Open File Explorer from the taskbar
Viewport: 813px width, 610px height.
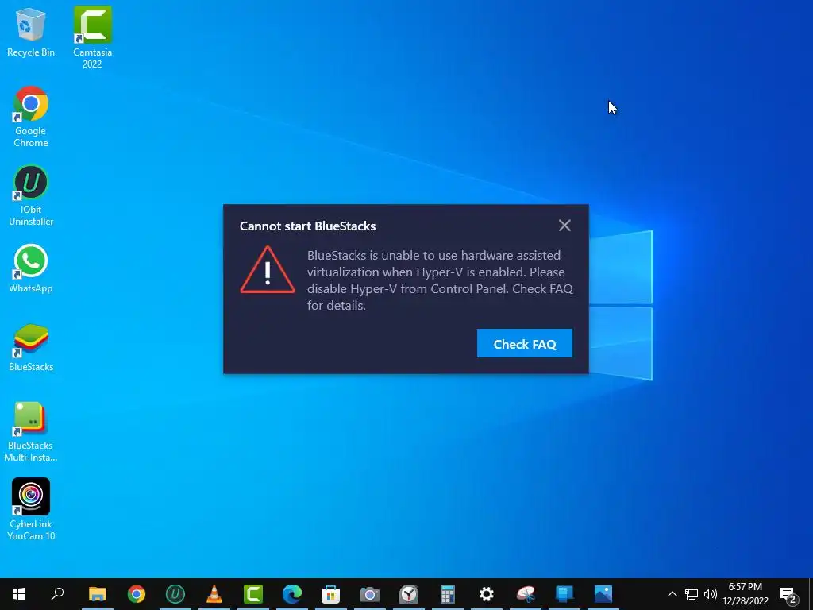tap(97, 594)
